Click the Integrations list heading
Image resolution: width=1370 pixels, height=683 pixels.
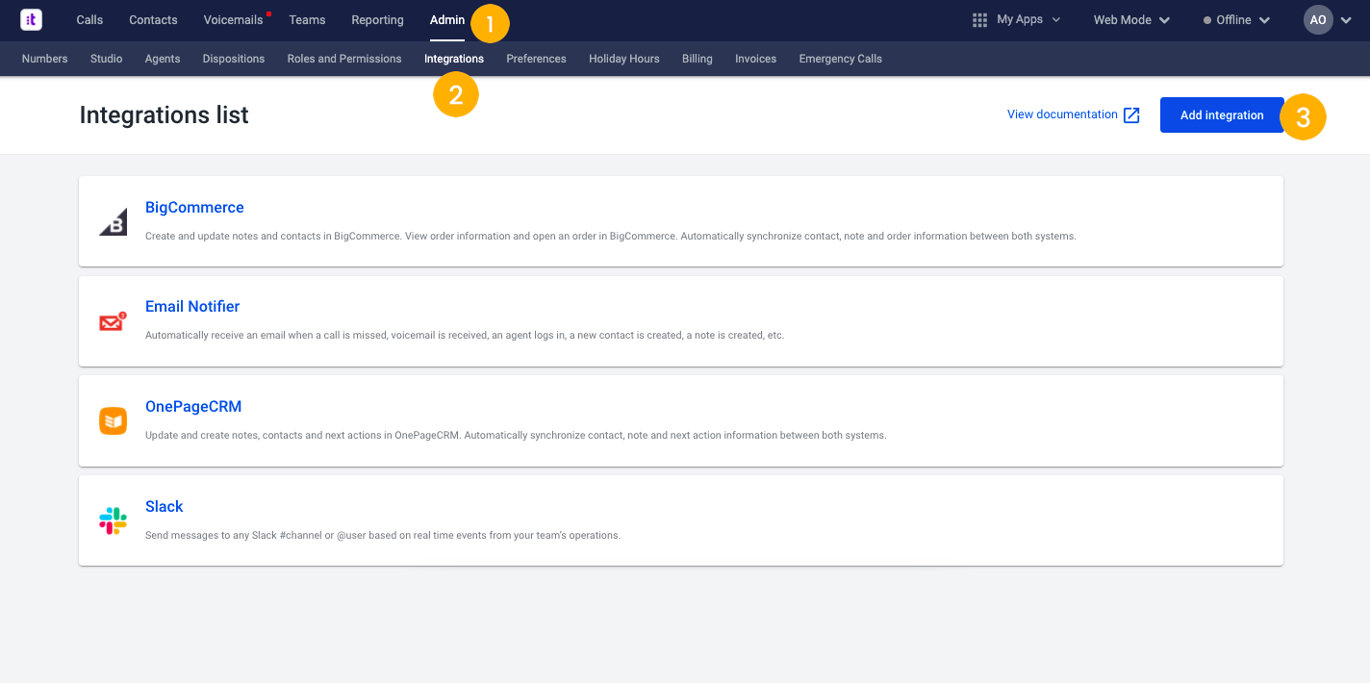[165, 115]
